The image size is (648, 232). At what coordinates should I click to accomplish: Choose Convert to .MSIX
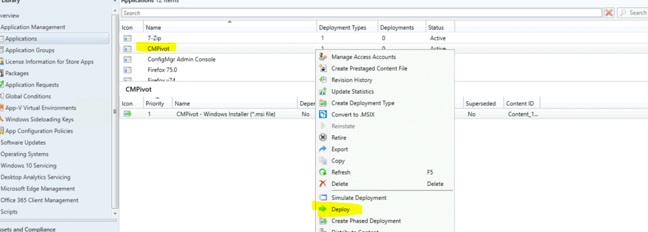pyautogui.click(x=353, y=114)
